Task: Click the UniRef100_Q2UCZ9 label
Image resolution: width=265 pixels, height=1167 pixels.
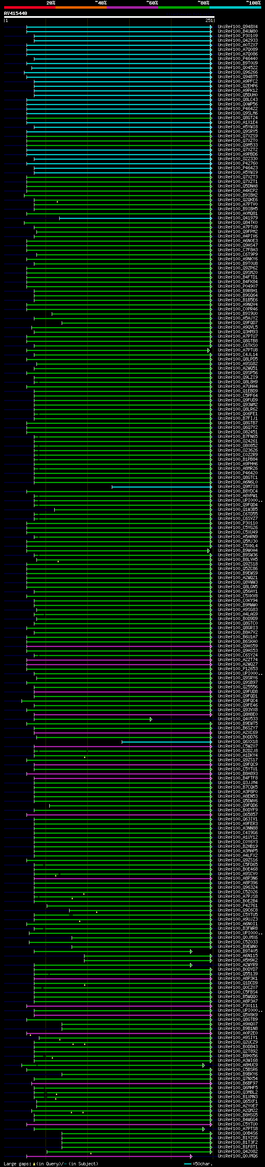Action: tap(238, 1042)
